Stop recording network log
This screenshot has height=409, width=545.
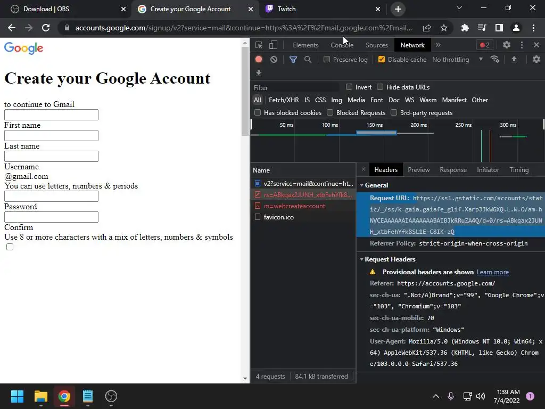pyautogui.click(x=259, y=59)
